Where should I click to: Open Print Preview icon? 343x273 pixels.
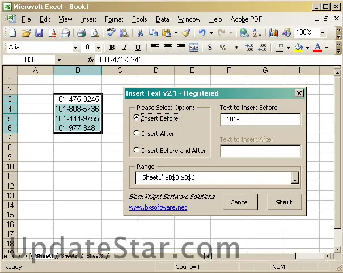[x=95, y=33]
